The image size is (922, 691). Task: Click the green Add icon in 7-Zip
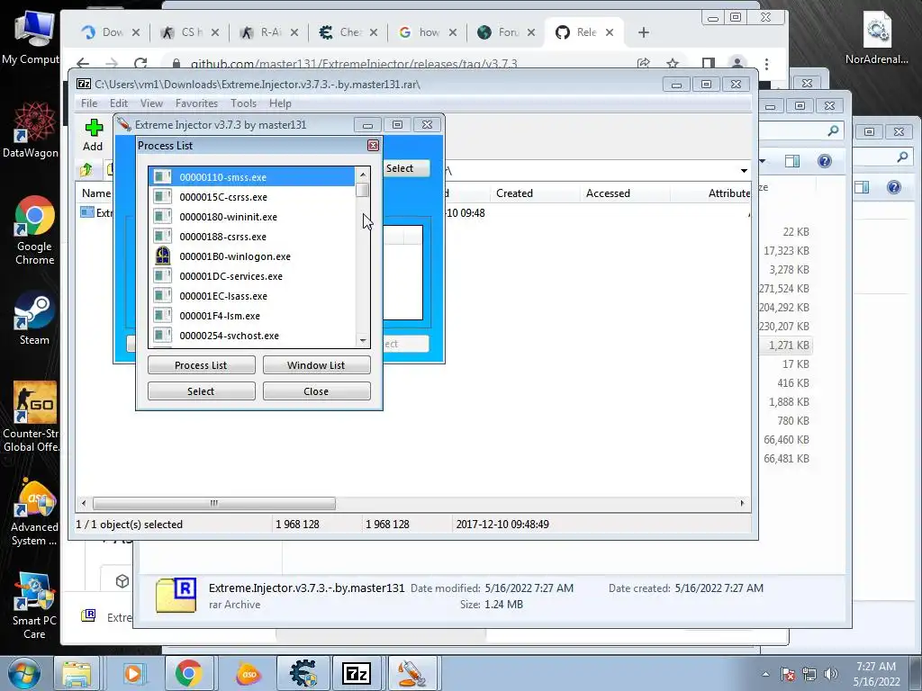94,128
